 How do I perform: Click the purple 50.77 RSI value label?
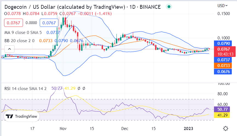pos(222,109)
